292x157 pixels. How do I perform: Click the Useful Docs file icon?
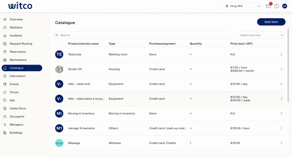pyautogui.click(x=5, y=108)
